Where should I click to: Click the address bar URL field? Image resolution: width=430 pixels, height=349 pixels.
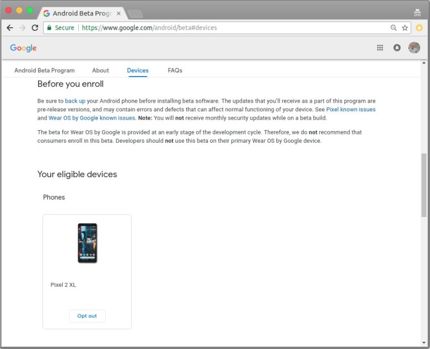click(x=227, y=28)
